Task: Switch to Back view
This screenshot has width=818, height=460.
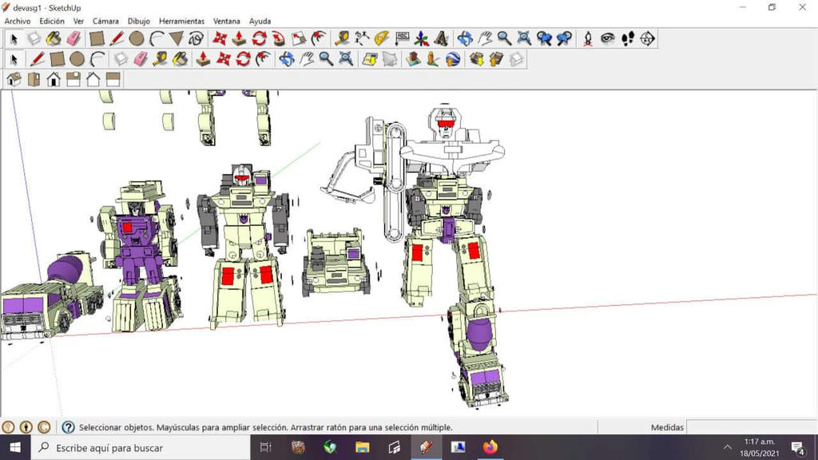Action: coord(93,79)
